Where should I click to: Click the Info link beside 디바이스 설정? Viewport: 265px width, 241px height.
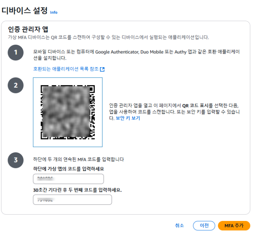(53, 12)
